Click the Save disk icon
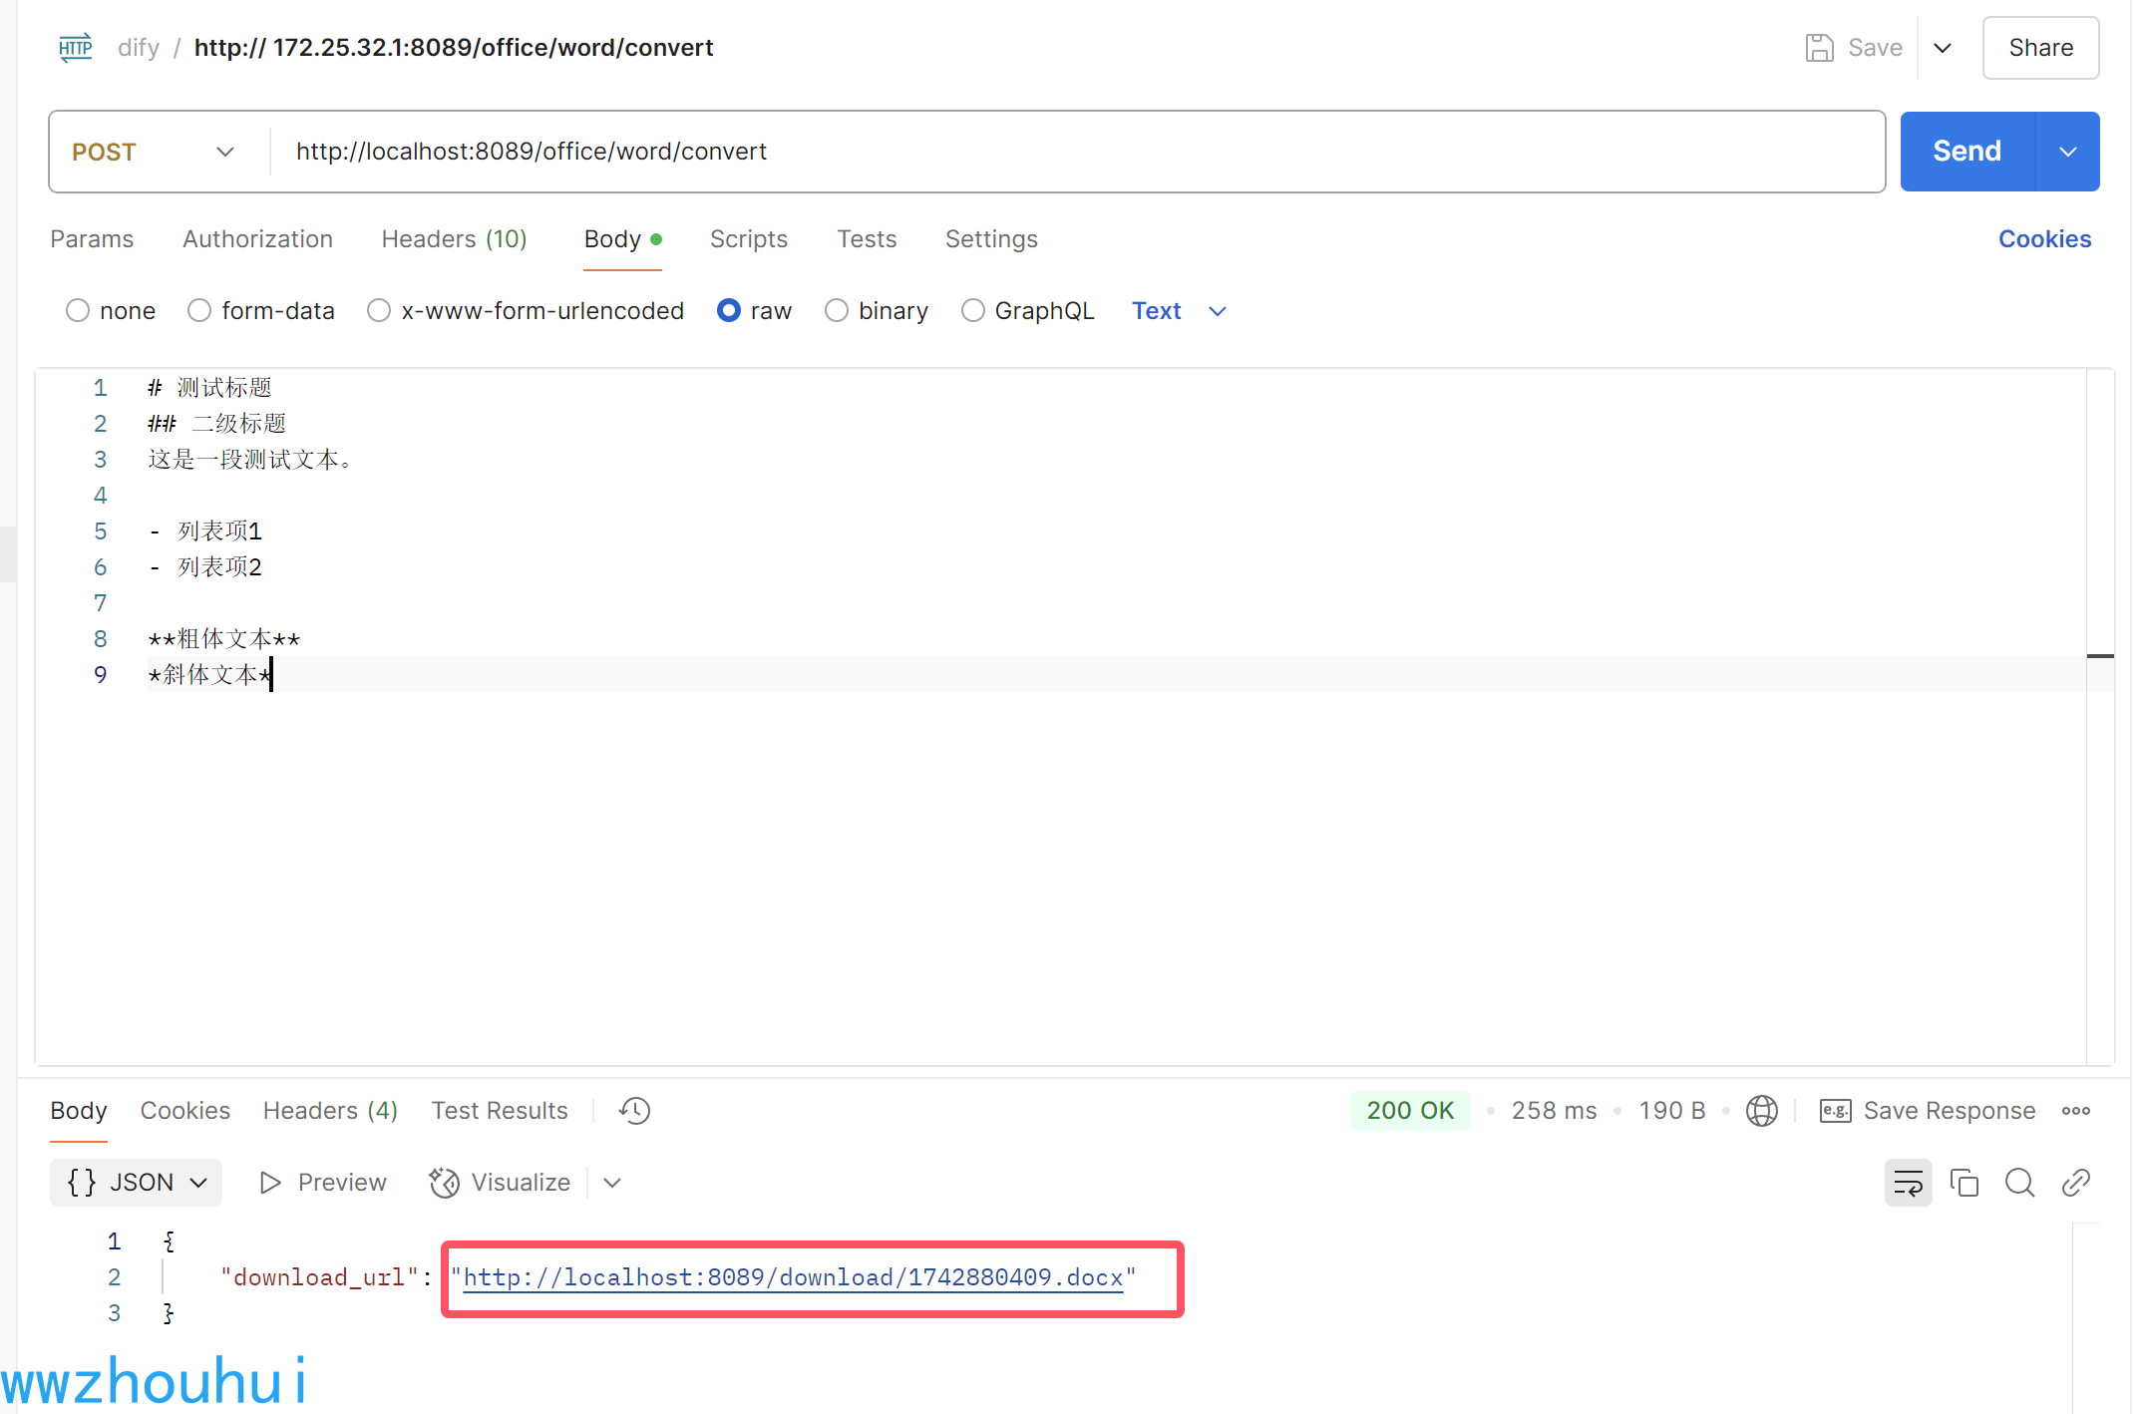2146x1414 pixels. pyautogui.click(x=1819, y=48)
